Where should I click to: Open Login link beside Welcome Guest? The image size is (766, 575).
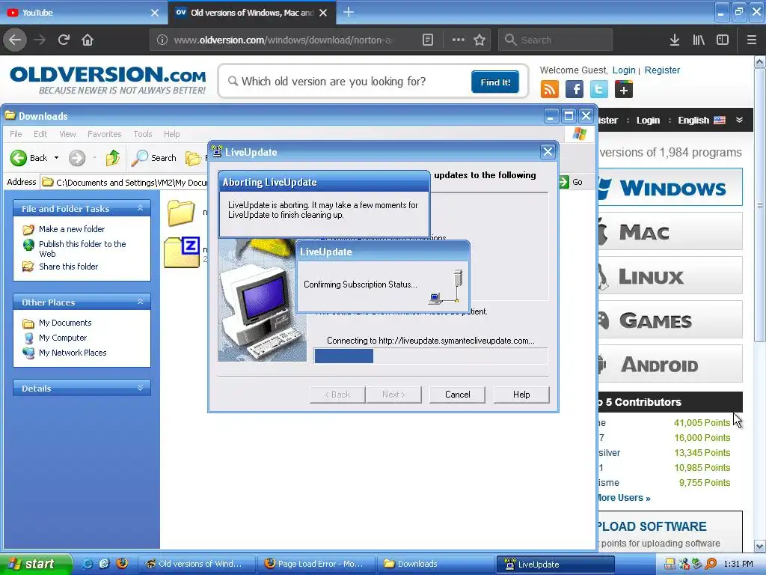624,70
